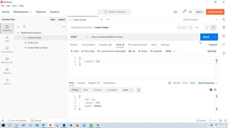Click the network globe icon in response

point(170,83)
